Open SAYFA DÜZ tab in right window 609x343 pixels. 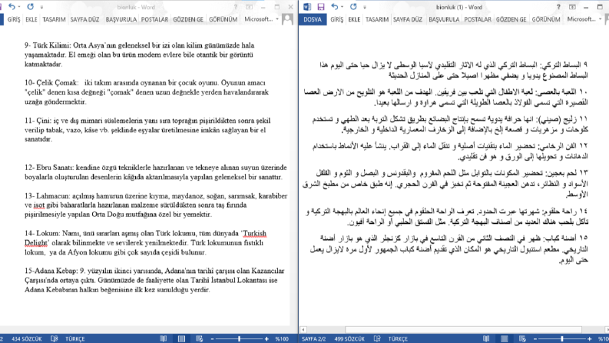click(x=408, y=19)
